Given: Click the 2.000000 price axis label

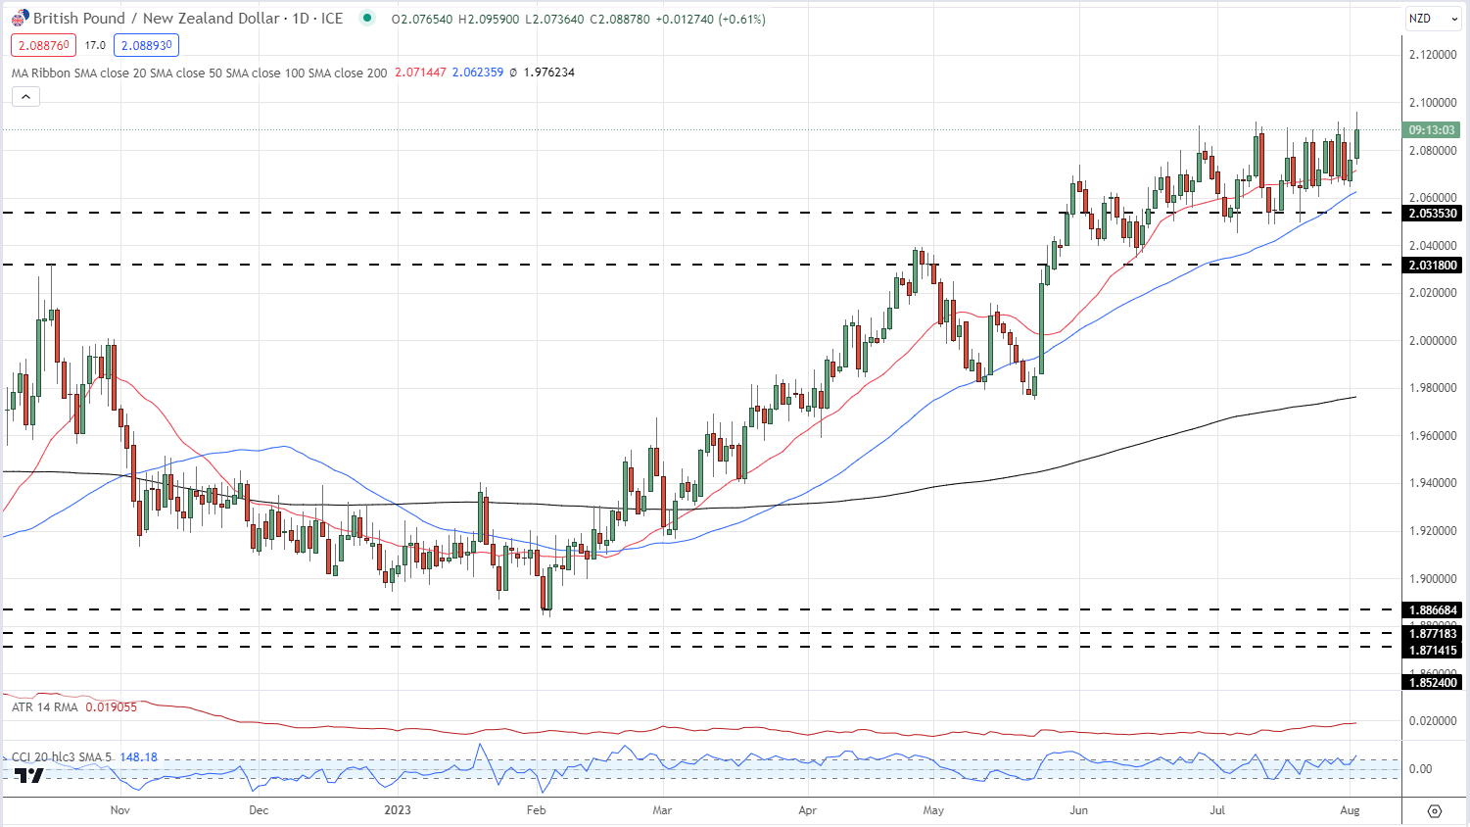Looking at the screenshot, I should tap(1432, 340).
